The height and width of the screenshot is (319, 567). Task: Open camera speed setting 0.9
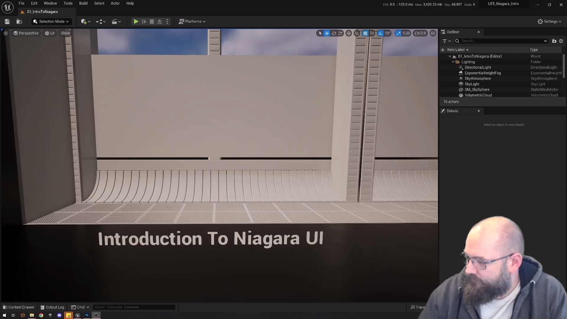click(x=421, y=33)
